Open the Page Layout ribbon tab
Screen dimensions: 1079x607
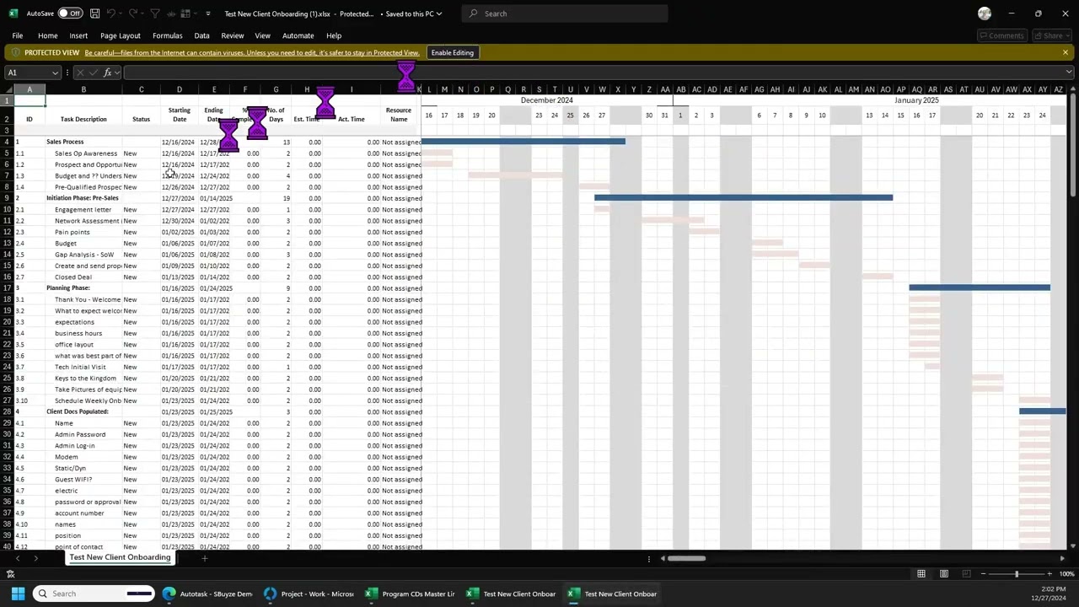(121, 35)
